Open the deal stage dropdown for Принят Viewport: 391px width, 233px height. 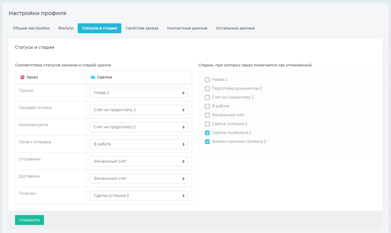coord(139,93)
